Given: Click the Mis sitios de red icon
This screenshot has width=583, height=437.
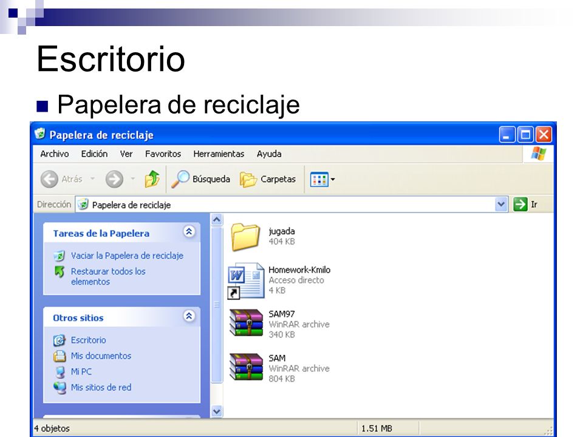Looking at the screenshot, I should pyautogui.click(x=60, y=388).
